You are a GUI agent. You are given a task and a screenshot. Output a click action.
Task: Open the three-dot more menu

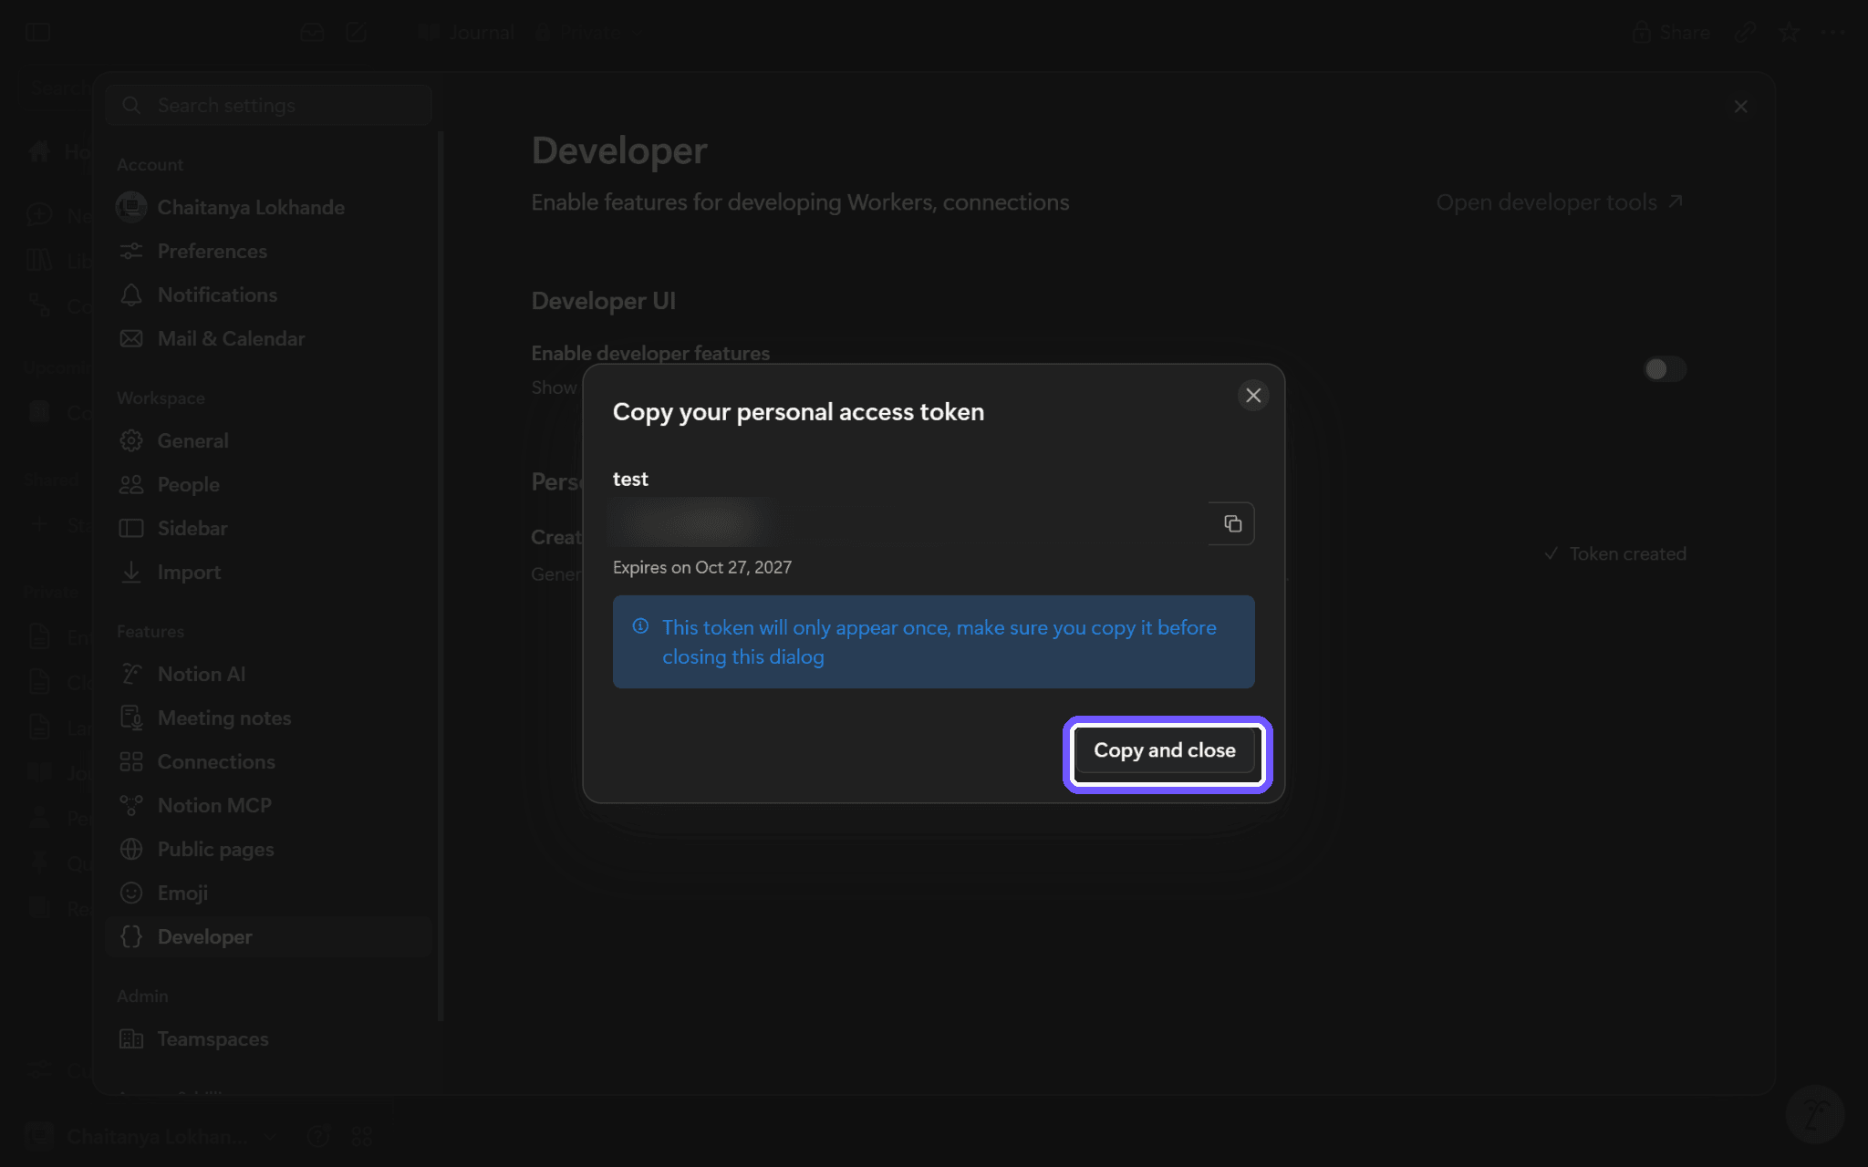click(x=1832, y=33)
